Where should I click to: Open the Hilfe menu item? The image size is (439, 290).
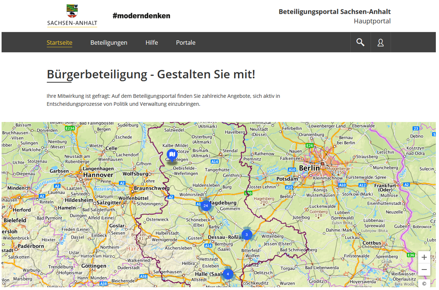(x=151, y=43)
